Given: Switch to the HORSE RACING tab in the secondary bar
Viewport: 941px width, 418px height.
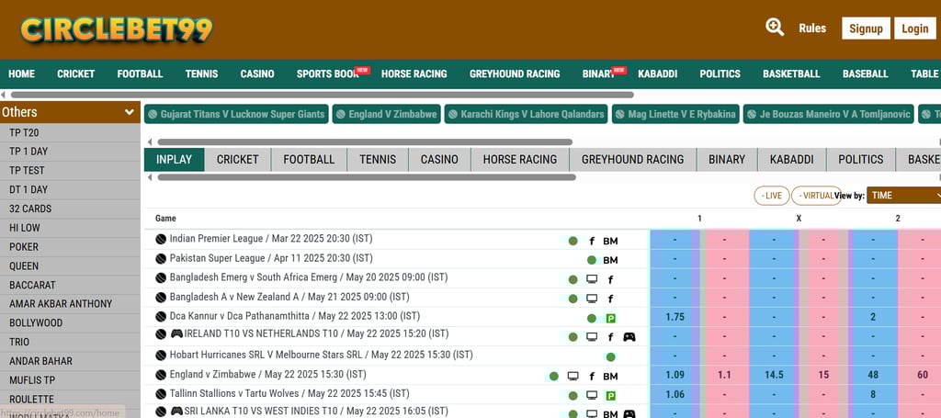Looking at the screenshot, I should point(520,160).
